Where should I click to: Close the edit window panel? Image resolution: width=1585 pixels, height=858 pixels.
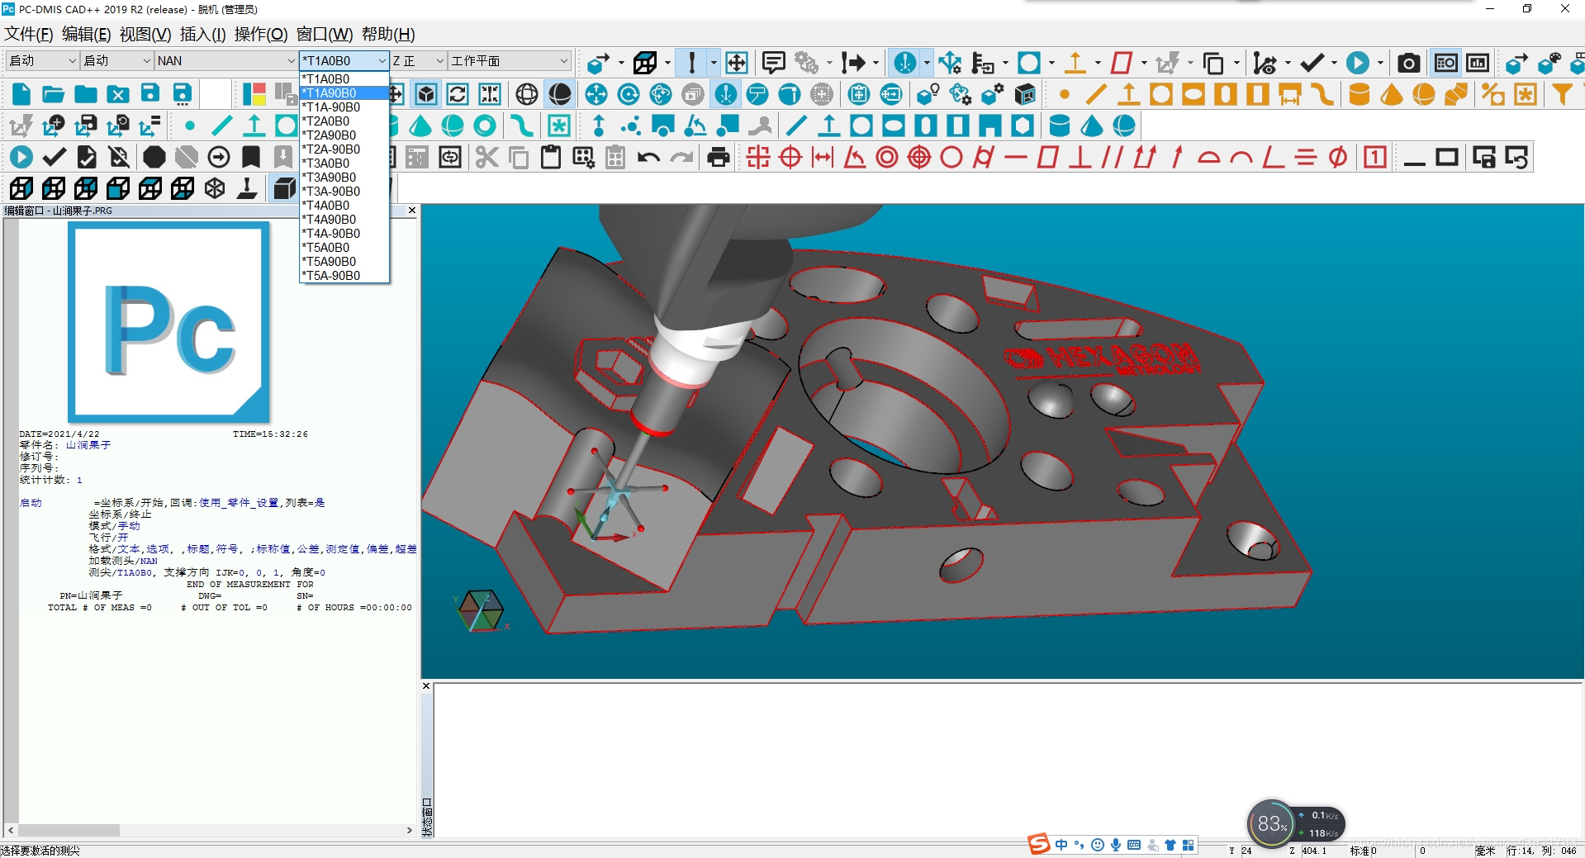click(412, 211)
